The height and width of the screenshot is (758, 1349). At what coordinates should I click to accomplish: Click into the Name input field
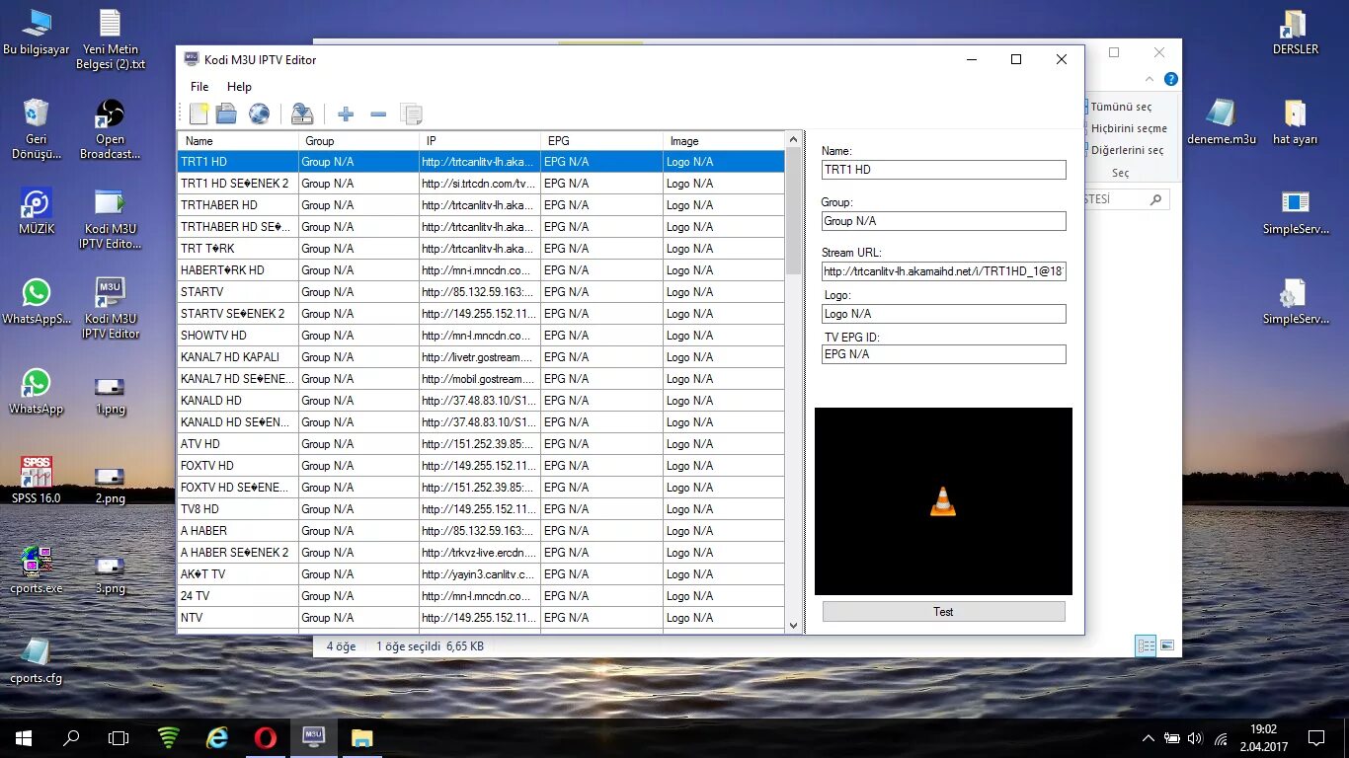click(943, 170)
